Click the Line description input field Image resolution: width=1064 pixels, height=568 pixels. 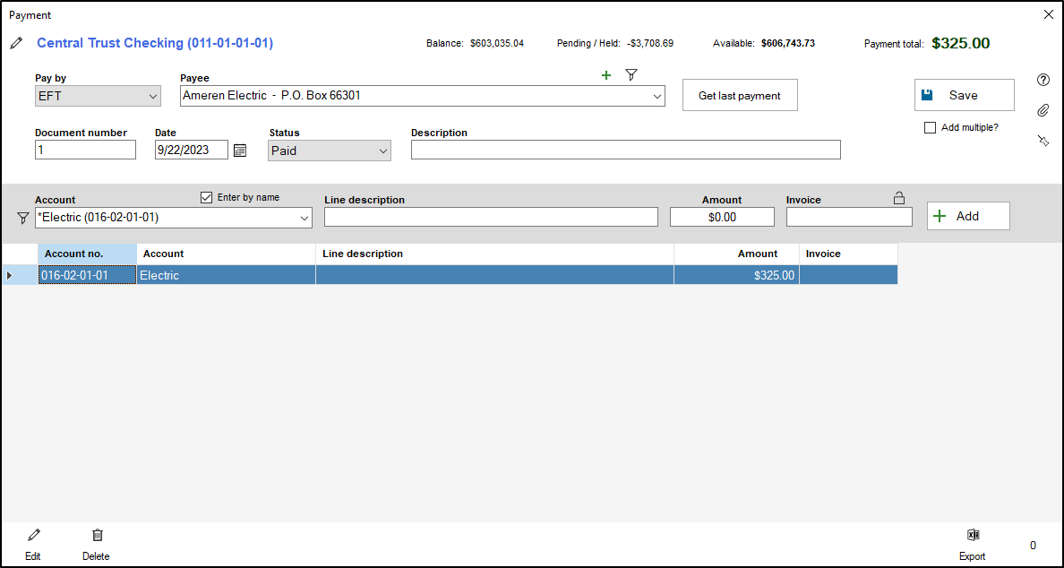[492, 217]
